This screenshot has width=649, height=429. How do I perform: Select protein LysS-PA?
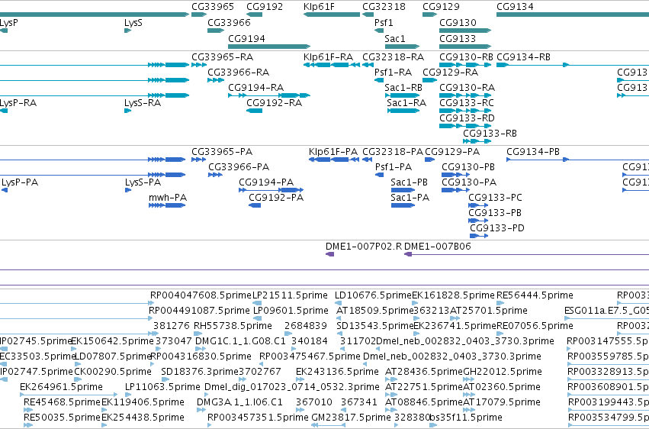(x=143, y=182)
